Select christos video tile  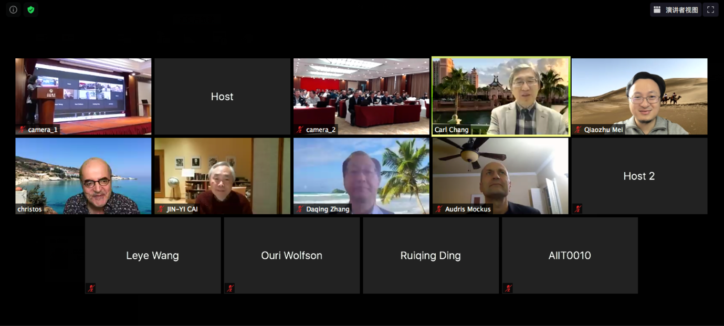coord(83,175)
